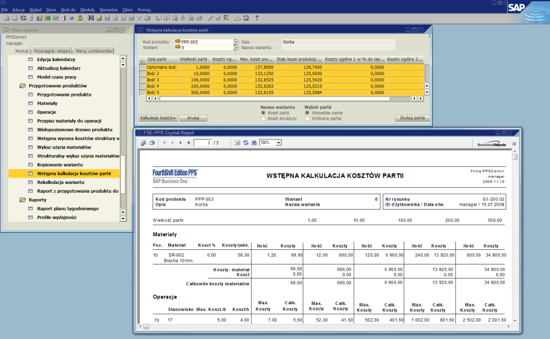Select Wybrane partie radio button
Viewport: 550px width, 339px height.
click(307, 119)
